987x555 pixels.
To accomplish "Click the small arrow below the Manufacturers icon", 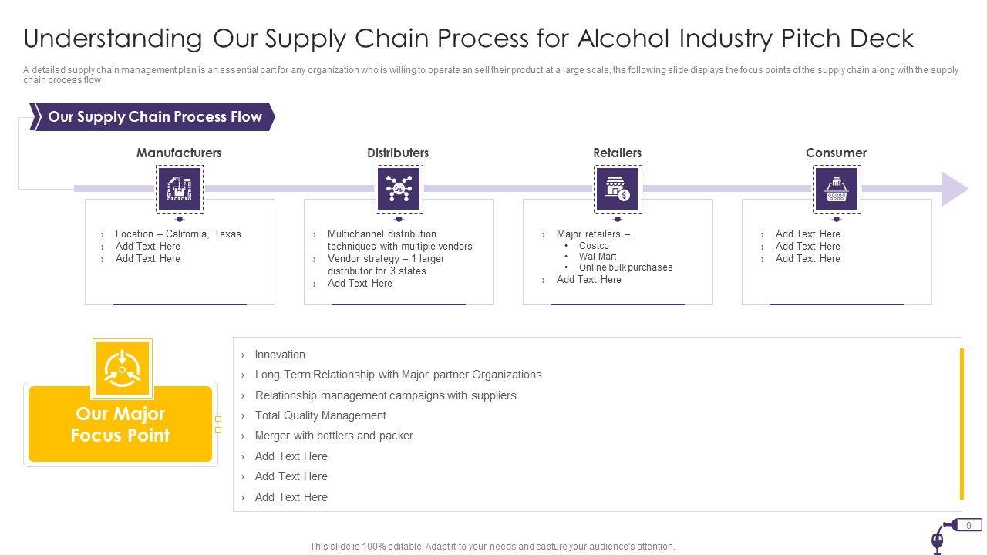I will click(180, 219).
